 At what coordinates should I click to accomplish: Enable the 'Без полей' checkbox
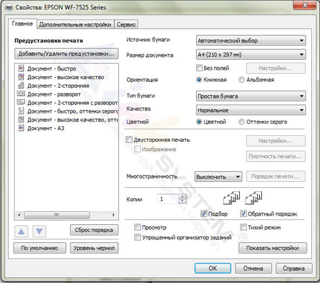[199, 68]
